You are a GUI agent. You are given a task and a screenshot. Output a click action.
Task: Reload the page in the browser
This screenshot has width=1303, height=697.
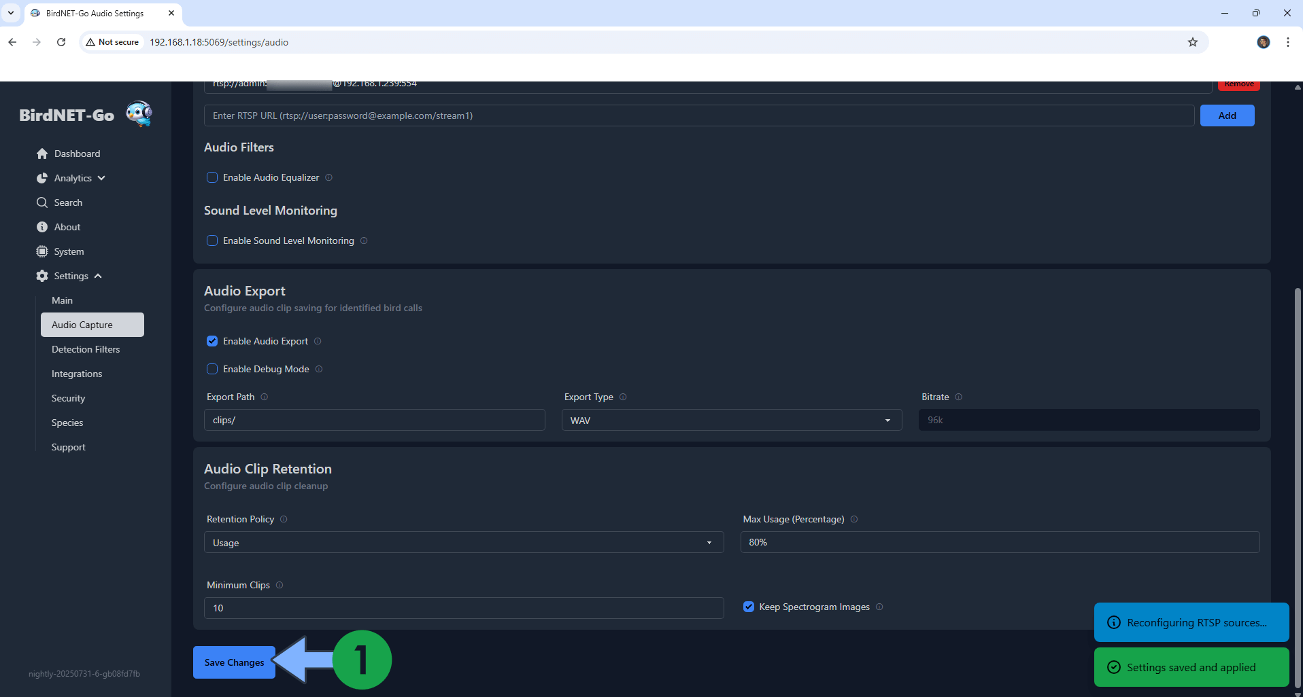(x=61, y=42)
